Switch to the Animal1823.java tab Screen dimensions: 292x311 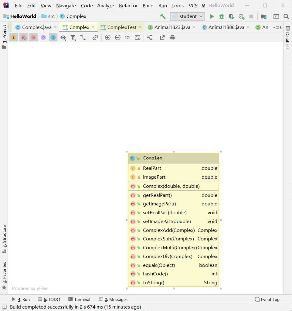(x=172, y=27)
